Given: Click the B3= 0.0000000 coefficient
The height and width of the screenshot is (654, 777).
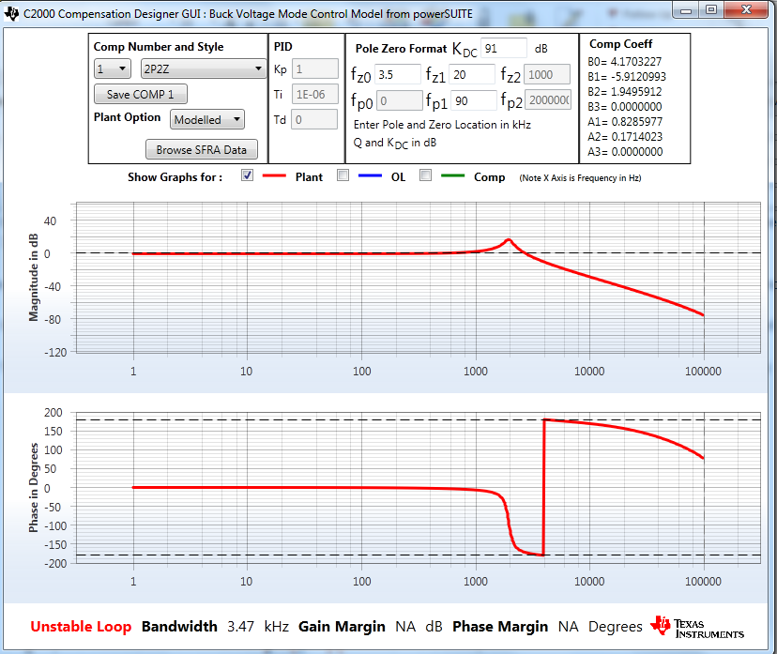Looking at the screenshot, I should tap(624, 107).
